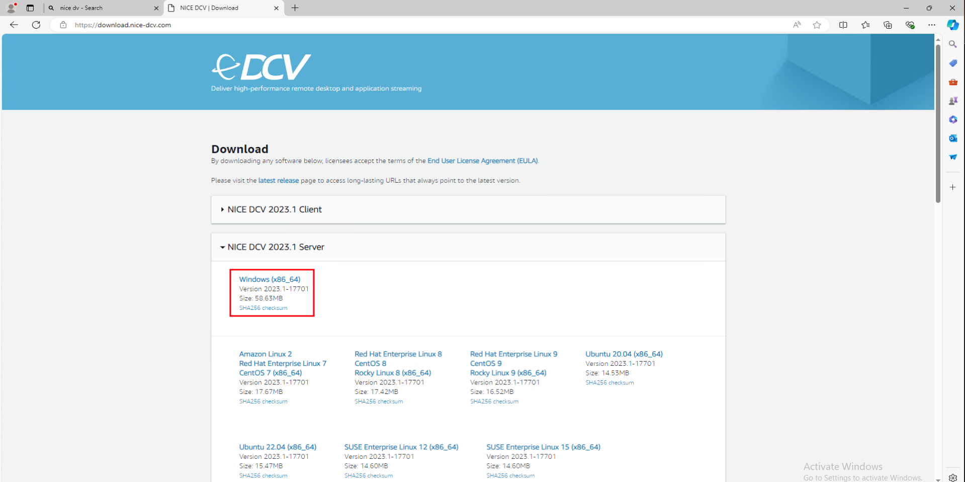Open sidebar Search magnifier icon
This screenshot has height=482, width=965.
tap(953, 44)
